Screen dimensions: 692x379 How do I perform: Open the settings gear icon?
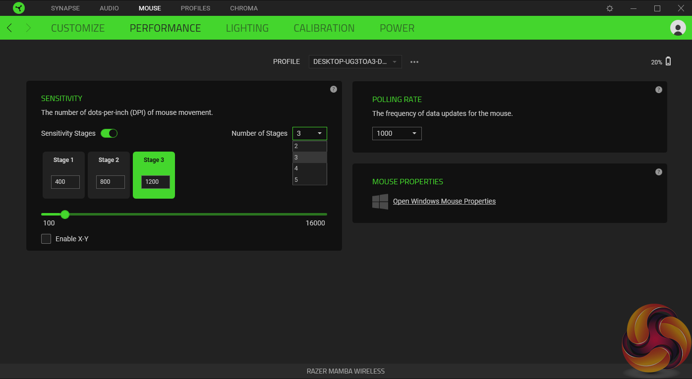click(x=610, y=8)
